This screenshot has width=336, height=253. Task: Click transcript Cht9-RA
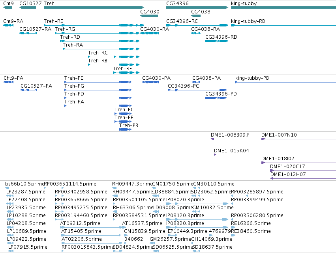pyautogui.click(x=8, y=25)
